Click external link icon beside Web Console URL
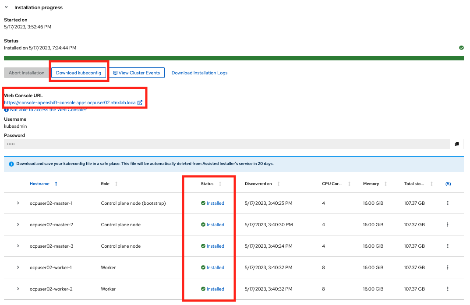This screenshot has width=470, height=305. pyautogui.click(x=140, y=103)
